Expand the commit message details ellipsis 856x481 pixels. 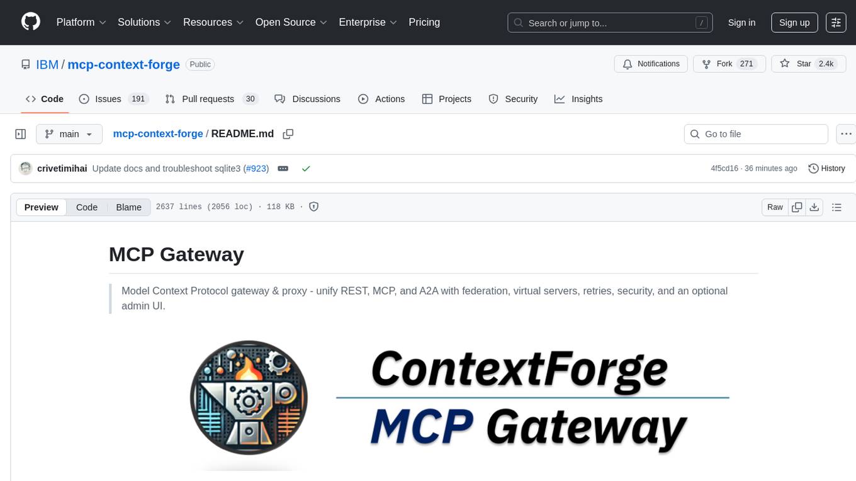tap(283, 169)
